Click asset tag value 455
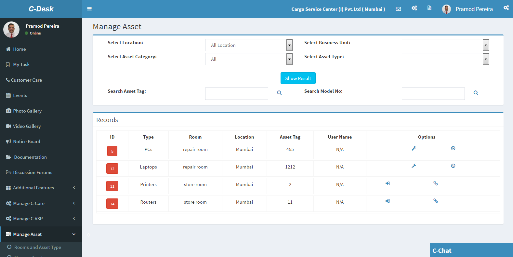513x257 pixels. point(290,149)
